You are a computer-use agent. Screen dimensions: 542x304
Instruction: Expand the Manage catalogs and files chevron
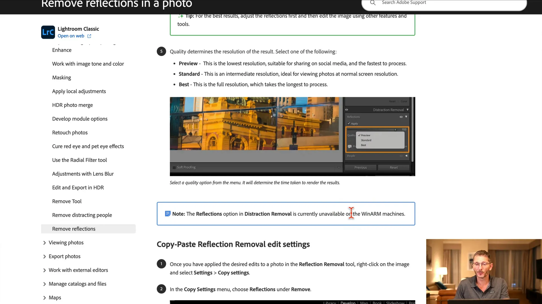point(44,284)
